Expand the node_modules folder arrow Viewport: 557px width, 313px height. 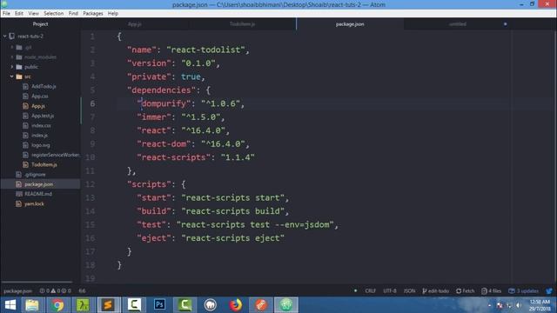coord(11,57)
